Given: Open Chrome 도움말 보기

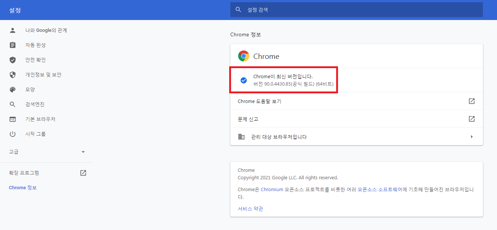Looking at the screenshot, I should point(357,101).
